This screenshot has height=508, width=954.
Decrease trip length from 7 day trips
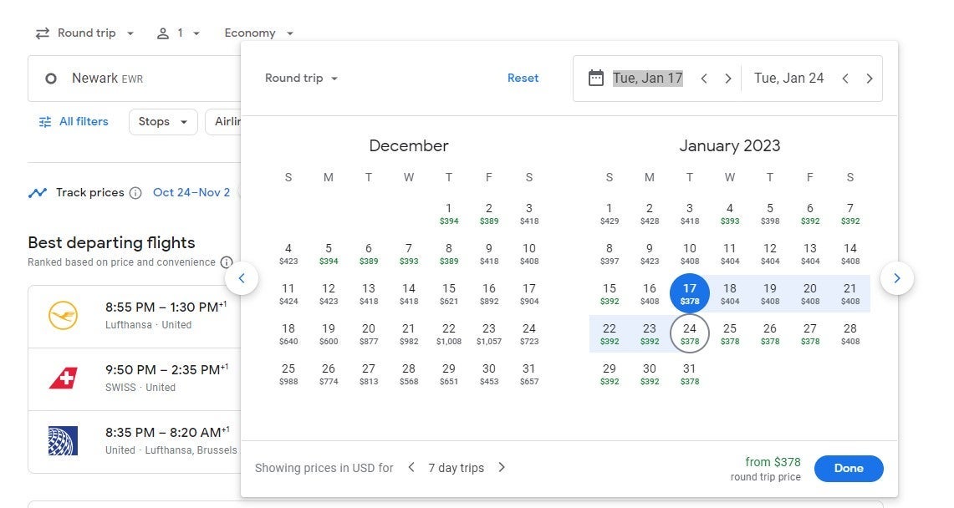coord(411,468)
